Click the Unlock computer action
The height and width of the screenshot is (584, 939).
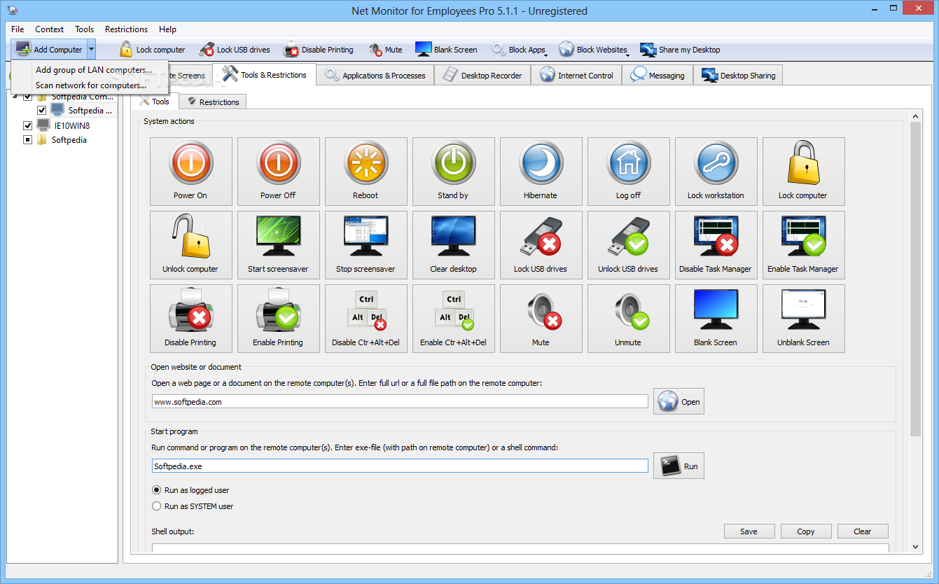click(190, 244)
